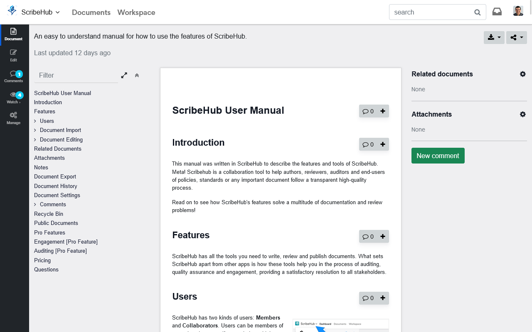Open the share dropdown button
This screenshot has height=332, width=532.
tap(517, 37)
